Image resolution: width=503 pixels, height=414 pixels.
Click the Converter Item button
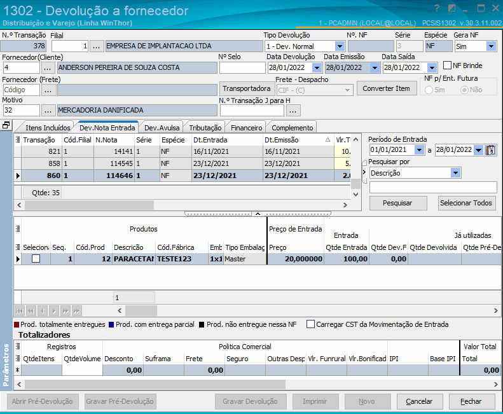coord(386,88)
